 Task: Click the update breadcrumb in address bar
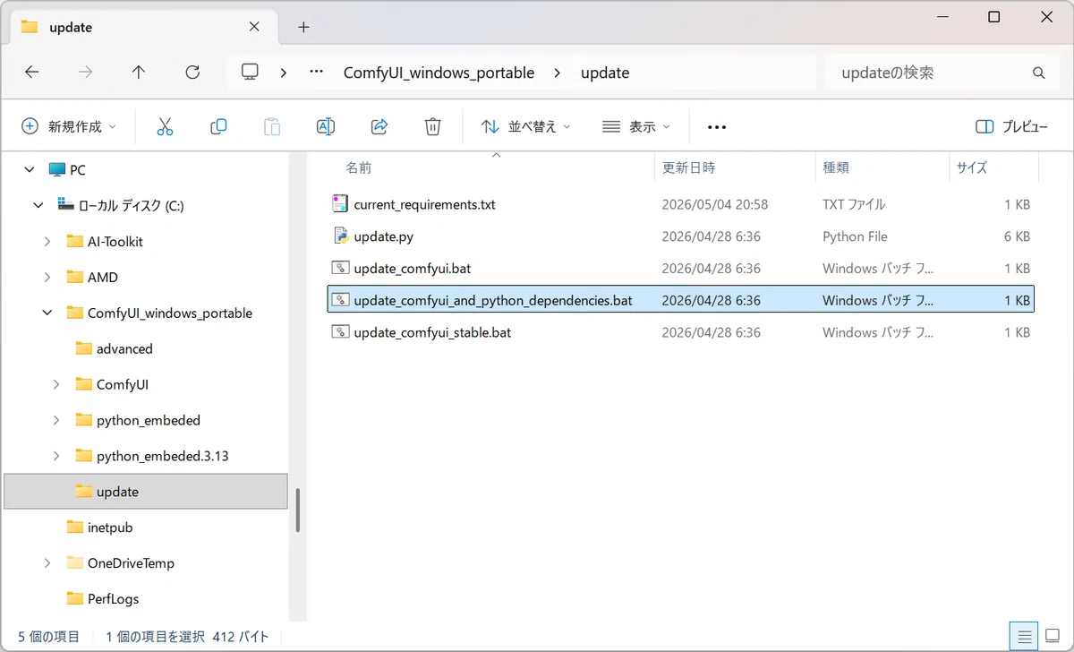[605, 73]
